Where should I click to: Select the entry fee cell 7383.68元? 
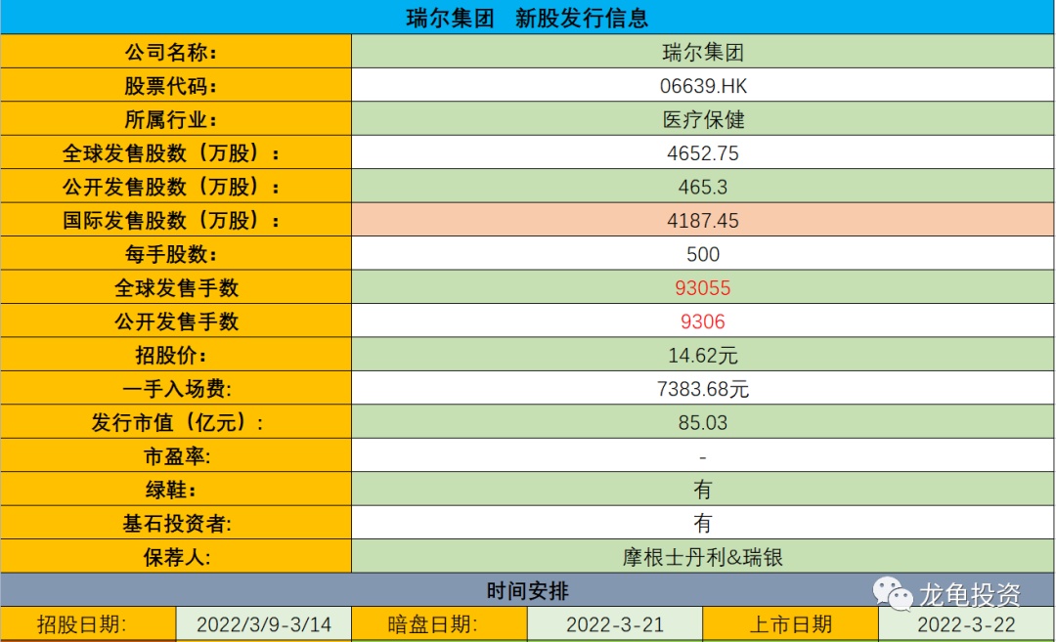(702, 388)
